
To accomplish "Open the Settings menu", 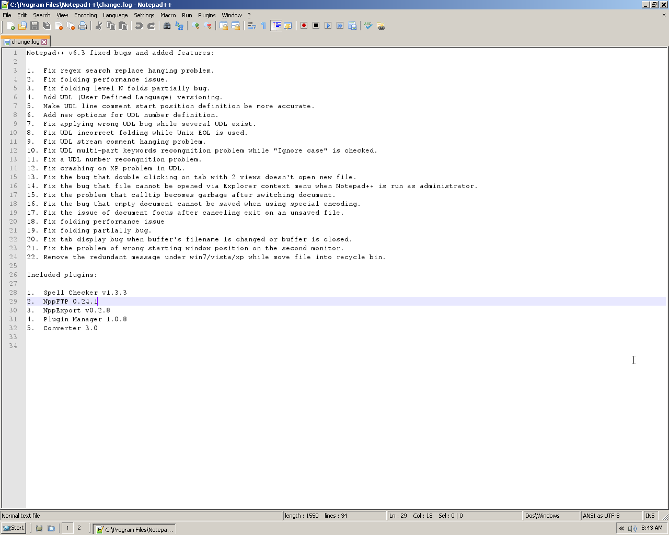I will [x=144, y=15].
